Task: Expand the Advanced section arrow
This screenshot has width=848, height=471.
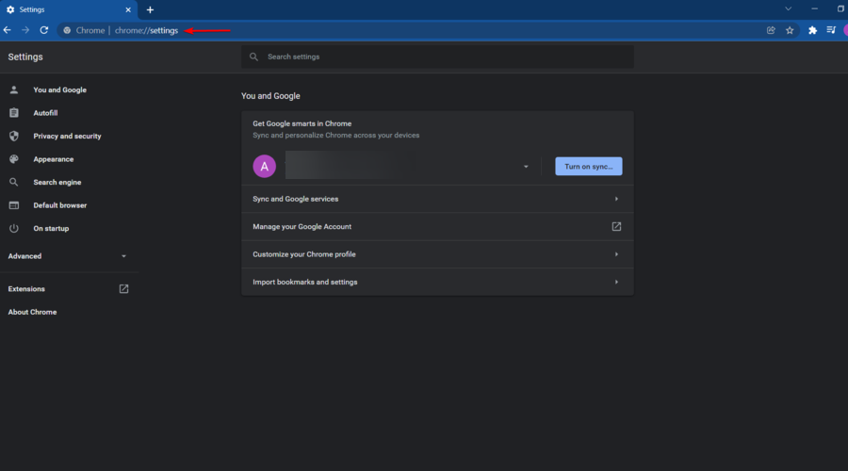Action: (123, 256)
